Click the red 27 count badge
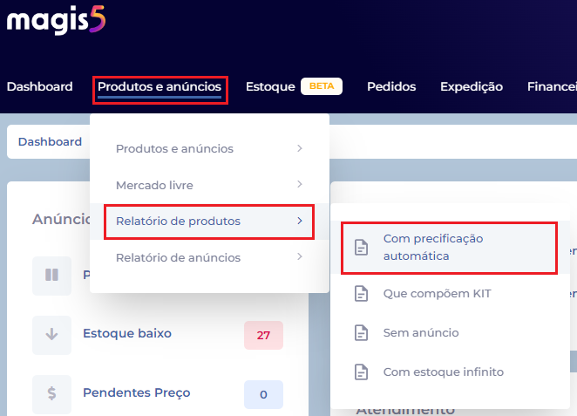The width and height of the screenshot is (577, 416). click(x=263, y=335)
